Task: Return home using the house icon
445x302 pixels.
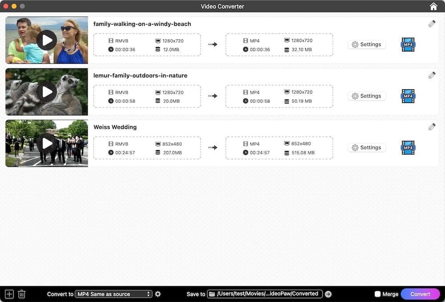Action: click(x=433, y=6)
